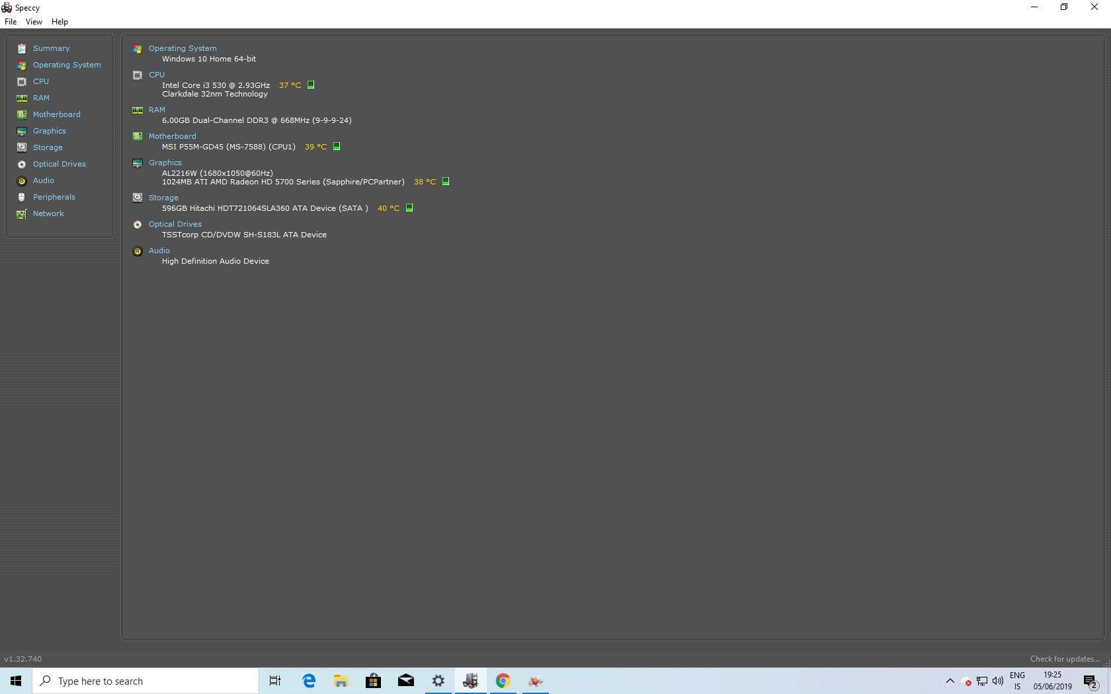Open the Motherboard heading link in the summary
Viewport: 1111px width, 694px height.
pos(172,136)
